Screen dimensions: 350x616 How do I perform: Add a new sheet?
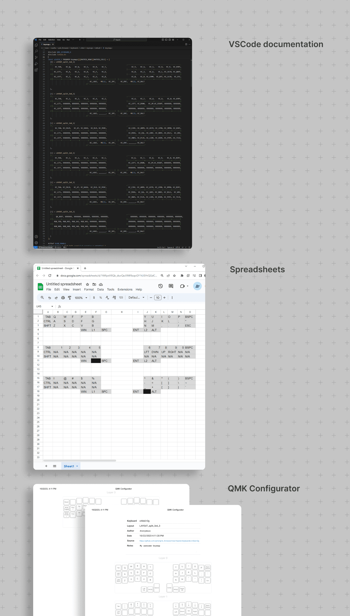(x=46, y=466)
